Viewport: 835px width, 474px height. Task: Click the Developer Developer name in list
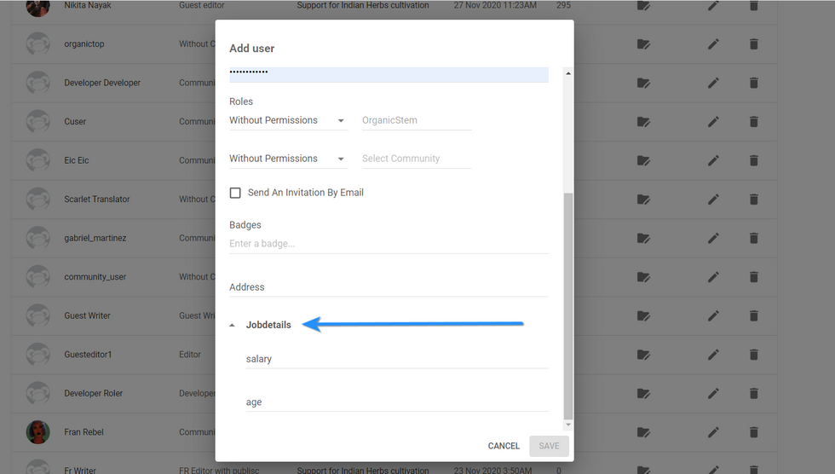102,83
